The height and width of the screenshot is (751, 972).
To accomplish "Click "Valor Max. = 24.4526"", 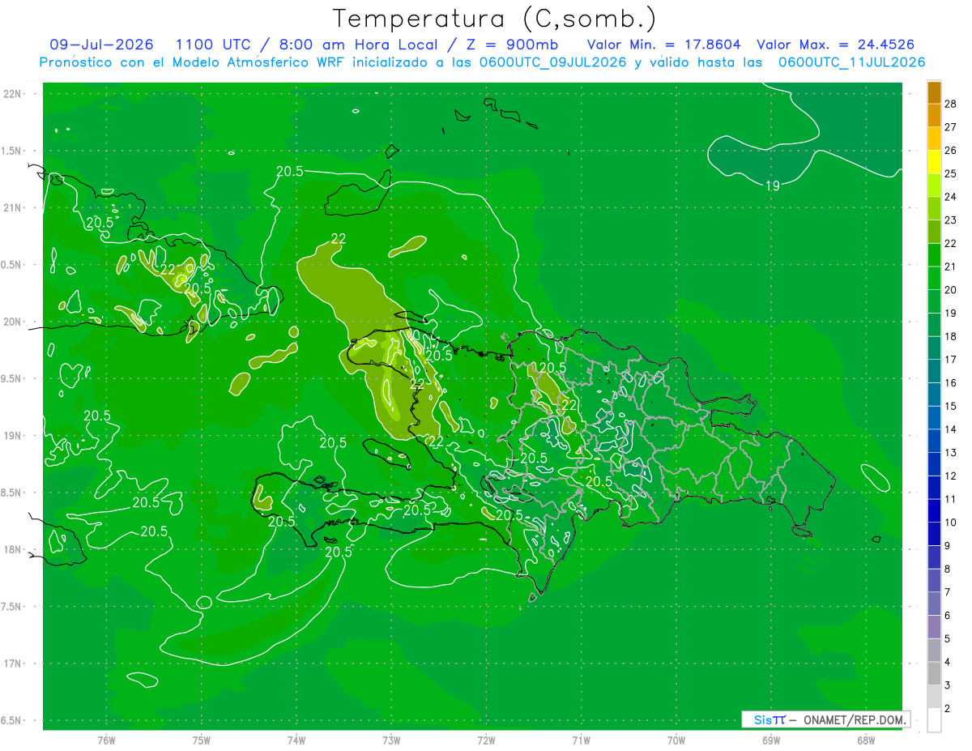I will [x=837, y=45].
